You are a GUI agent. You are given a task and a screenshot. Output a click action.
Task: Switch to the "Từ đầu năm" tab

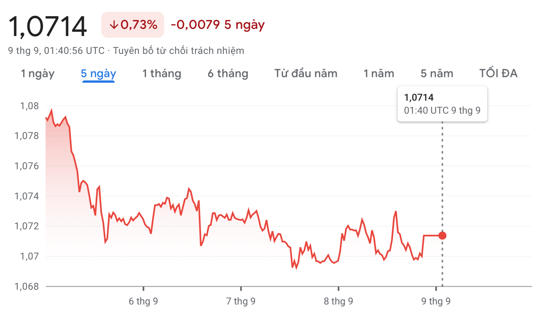tap(306, 73)
